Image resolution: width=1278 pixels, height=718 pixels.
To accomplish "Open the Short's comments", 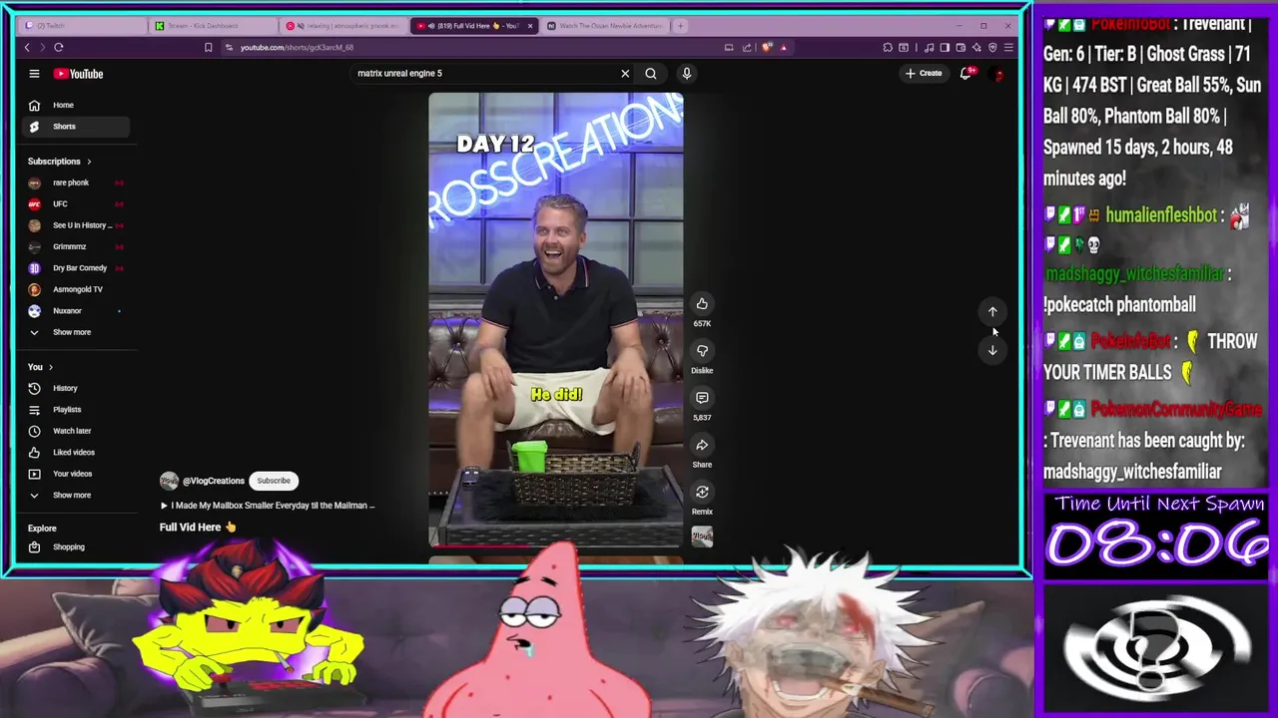I will pyautogui.click(x=702, y=398).
